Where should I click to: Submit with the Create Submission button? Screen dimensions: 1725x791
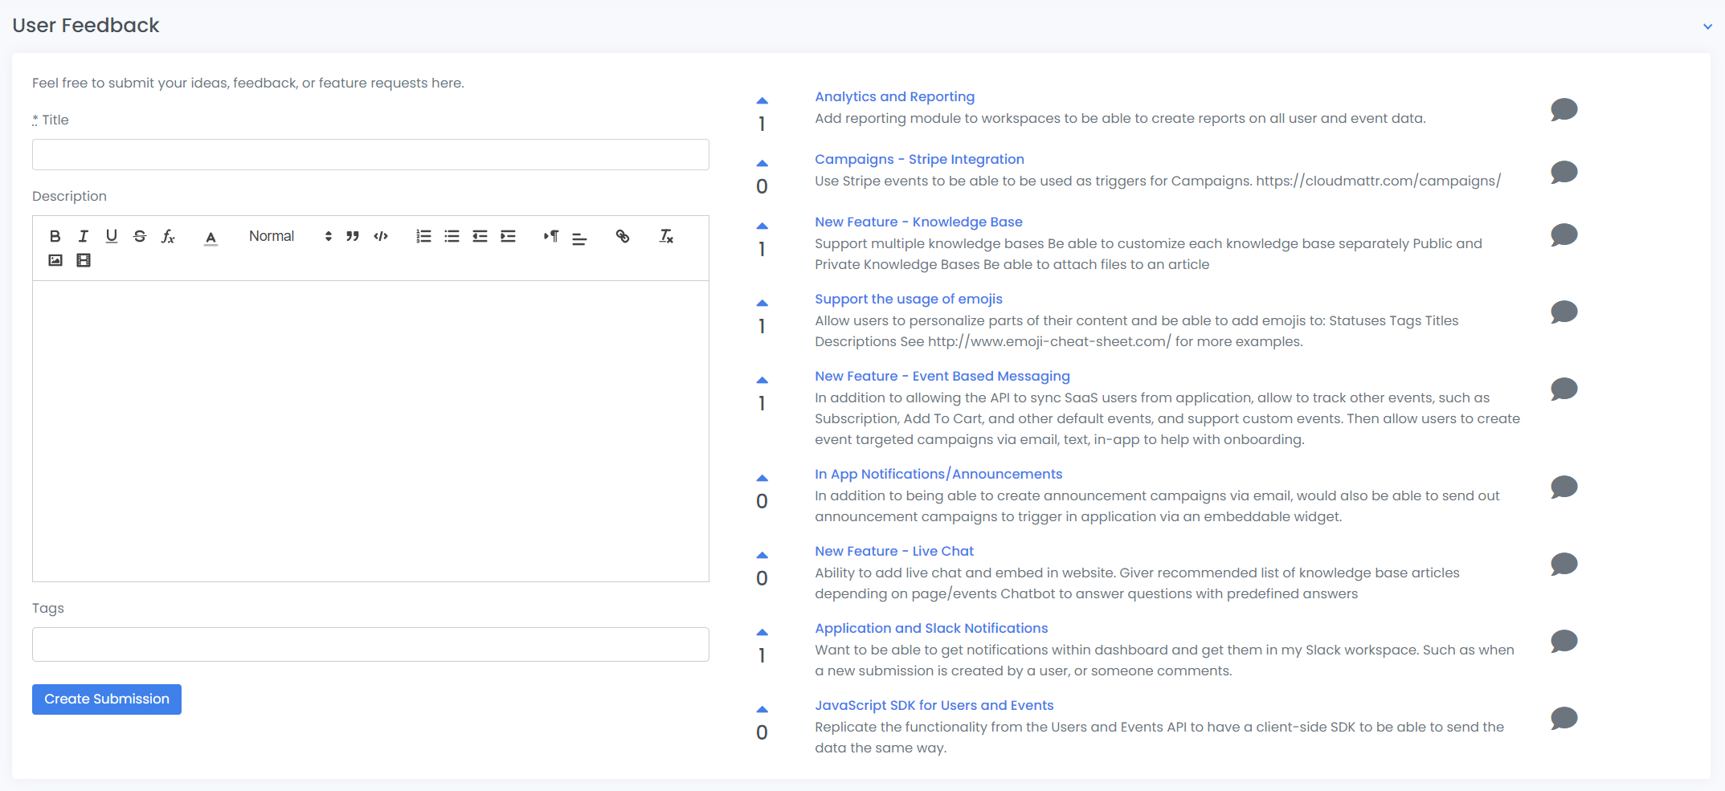[x=107, y=699]
